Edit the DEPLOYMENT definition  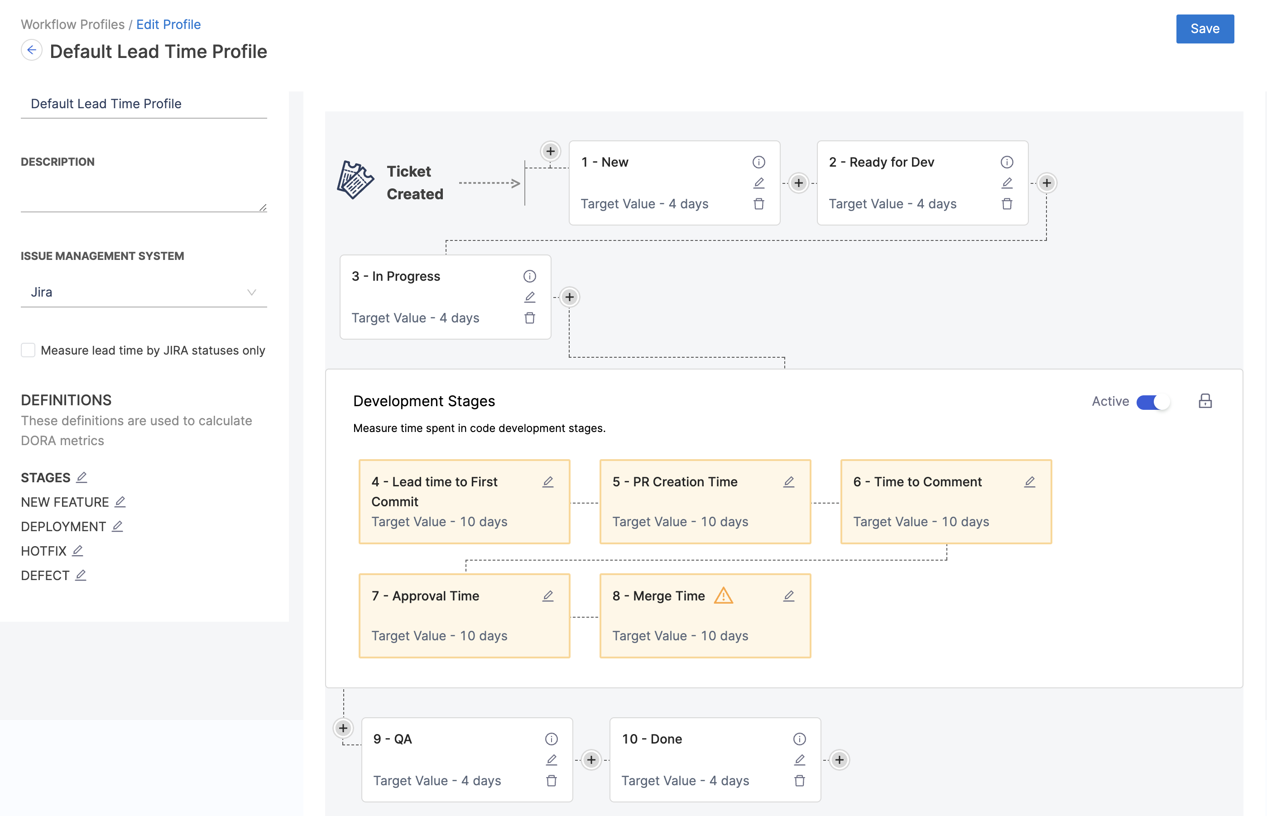pyautogui.click(x=118, y=526)
